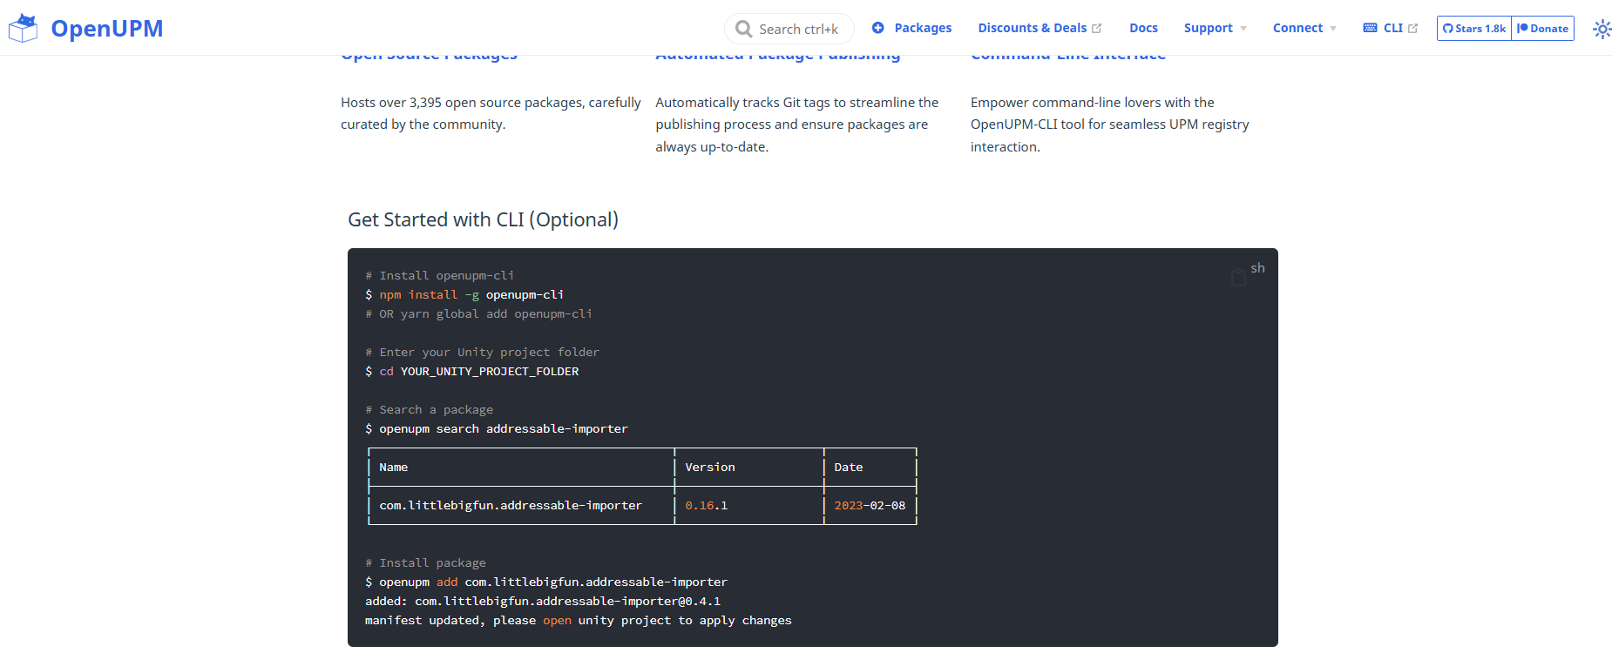Click the 'added: com.littlebigfun...@0.4.1' output line
Viewport: 1612px width, 653px height.
(x=543, y=601)
